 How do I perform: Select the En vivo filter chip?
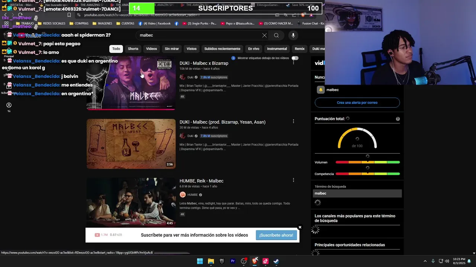tap(254, 49)
